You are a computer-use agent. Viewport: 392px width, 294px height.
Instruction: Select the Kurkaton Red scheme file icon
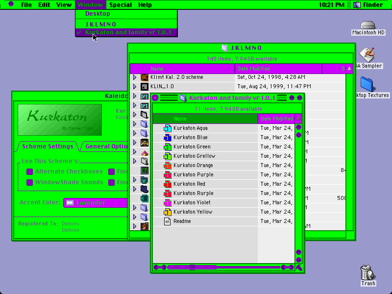[x=168, y=184]
